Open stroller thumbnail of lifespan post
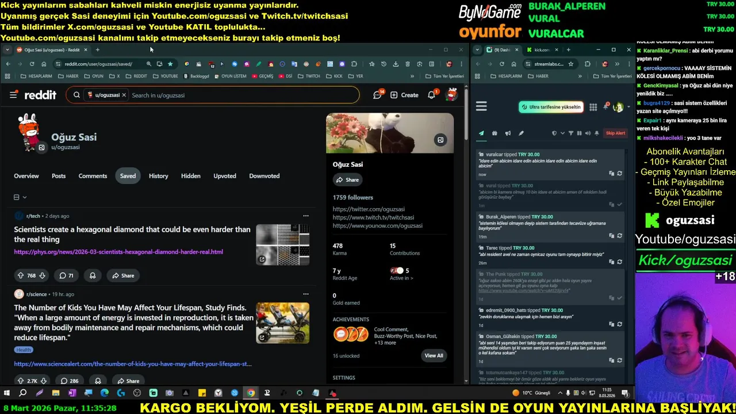The image size is (736, 414). (x=282, y=323)
